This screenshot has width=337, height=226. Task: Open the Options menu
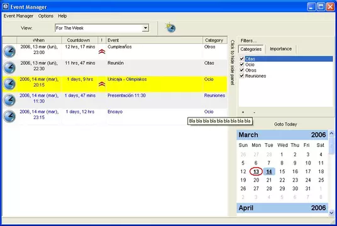45,16
